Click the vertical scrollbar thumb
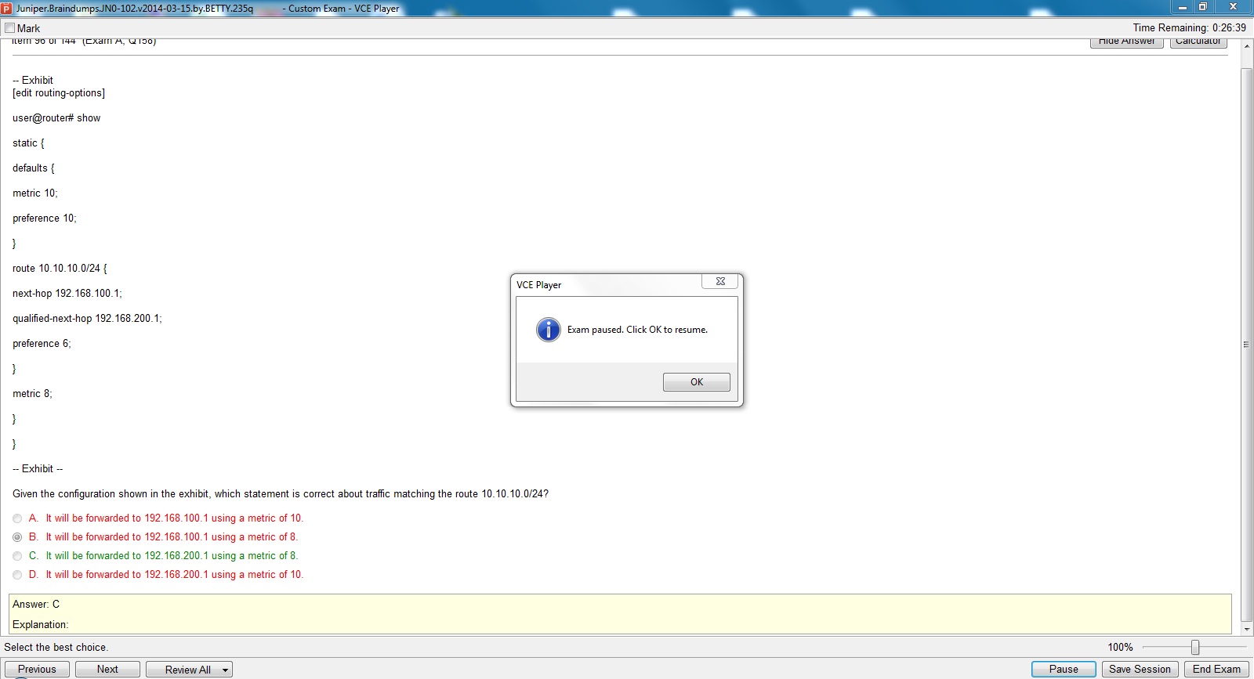 1247,345
